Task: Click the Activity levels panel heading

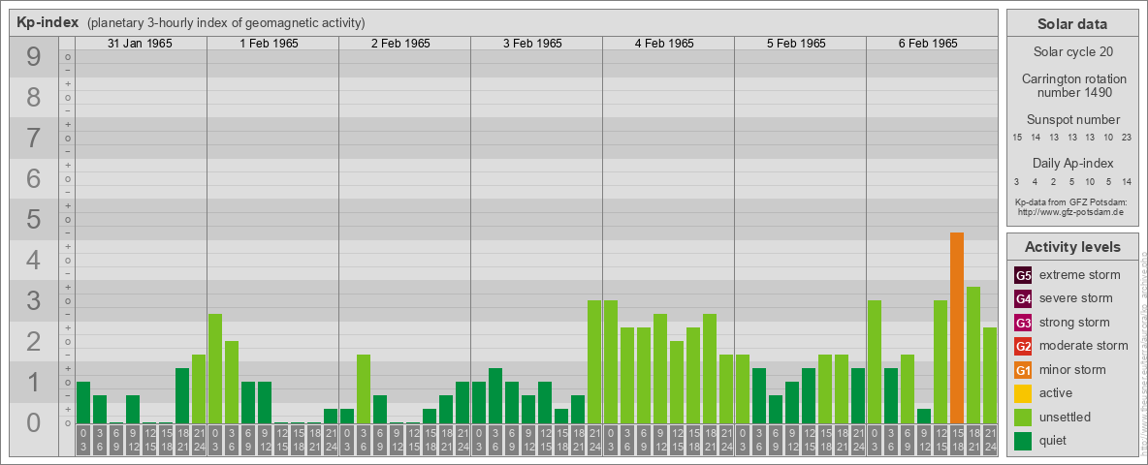Action: coord(1071,247)
